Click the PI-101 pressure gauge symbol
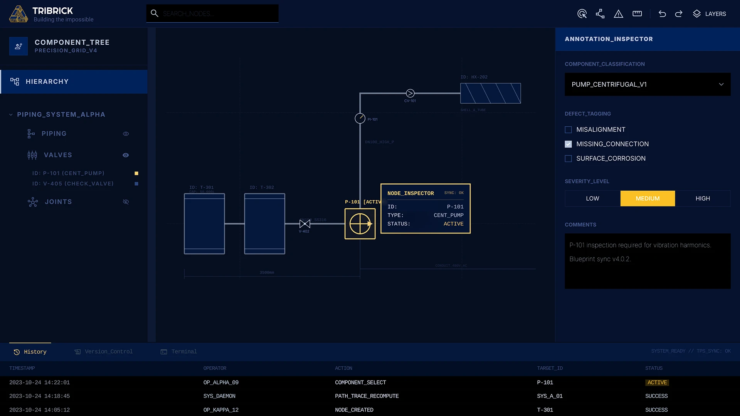Image resolution: width=740 pixels, height=416 pixels. pos(360,118)
